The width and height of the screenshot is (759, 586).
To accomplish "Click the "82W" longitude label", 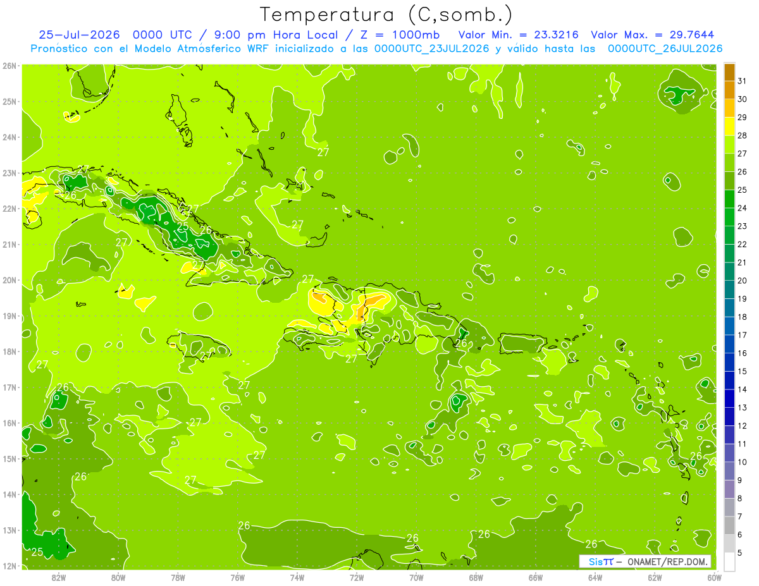I will 59,577.
